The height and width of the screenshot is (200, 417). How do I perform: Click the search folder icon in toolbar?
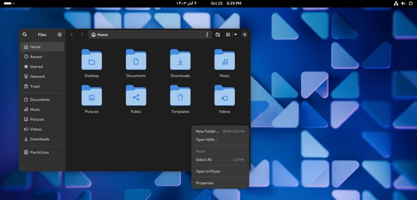coord(218,34)
